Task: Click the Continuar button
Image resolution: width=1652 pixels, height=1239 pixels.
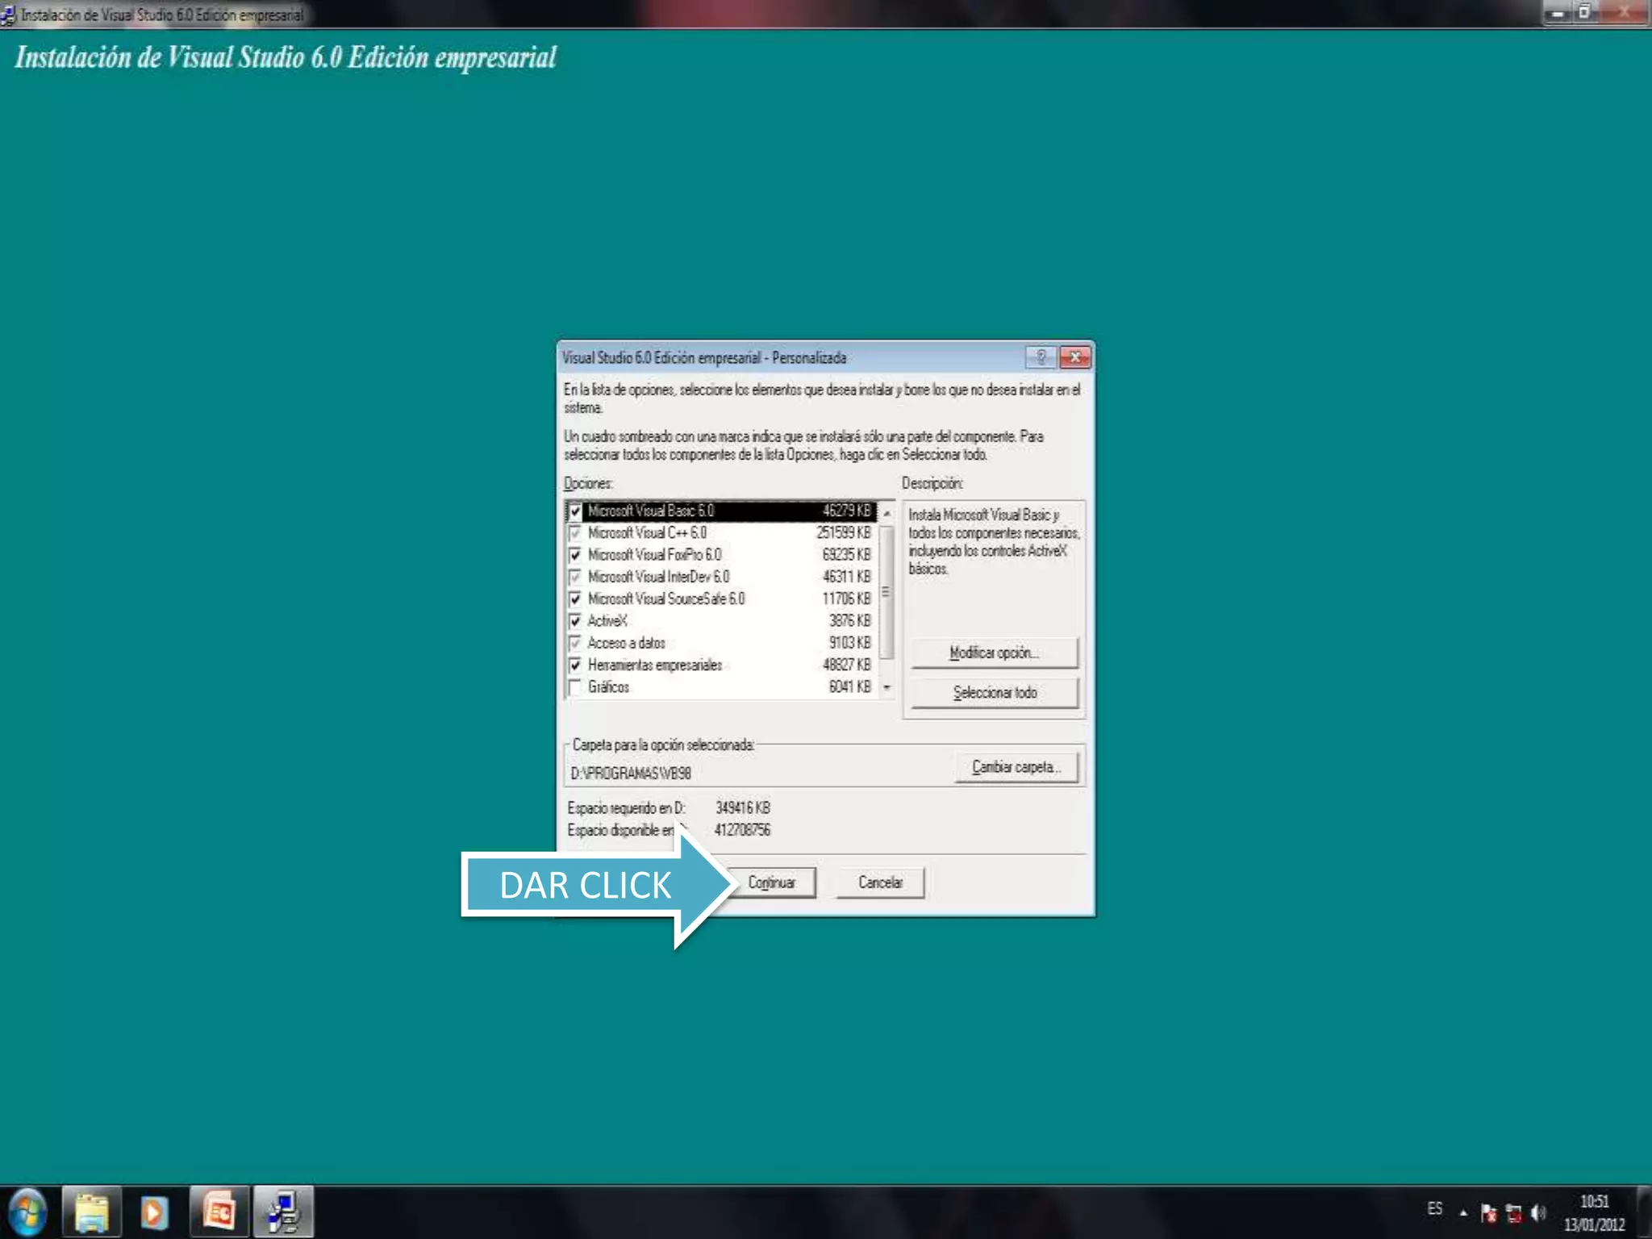Action: pyautogui.click(x=771, y=882)
